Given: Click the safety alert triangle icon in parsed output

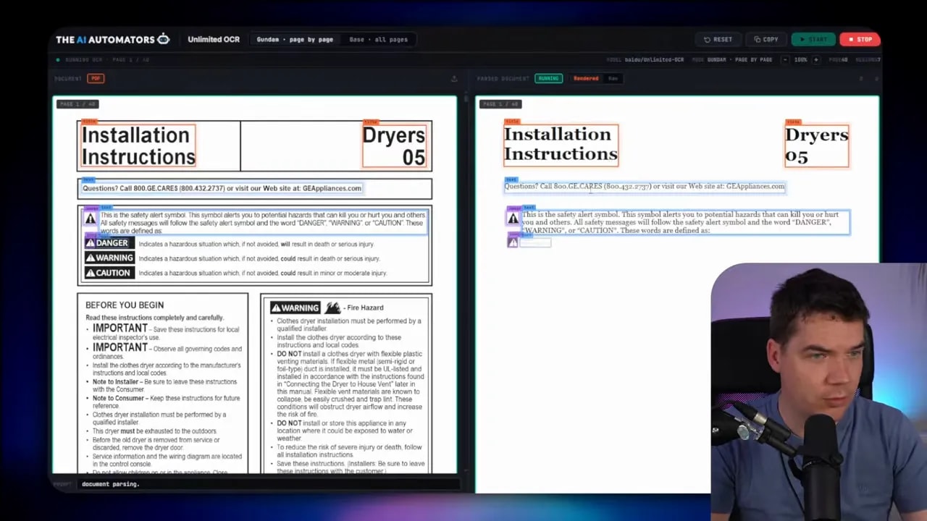Looking at the screenshot, I should point(513,218).
